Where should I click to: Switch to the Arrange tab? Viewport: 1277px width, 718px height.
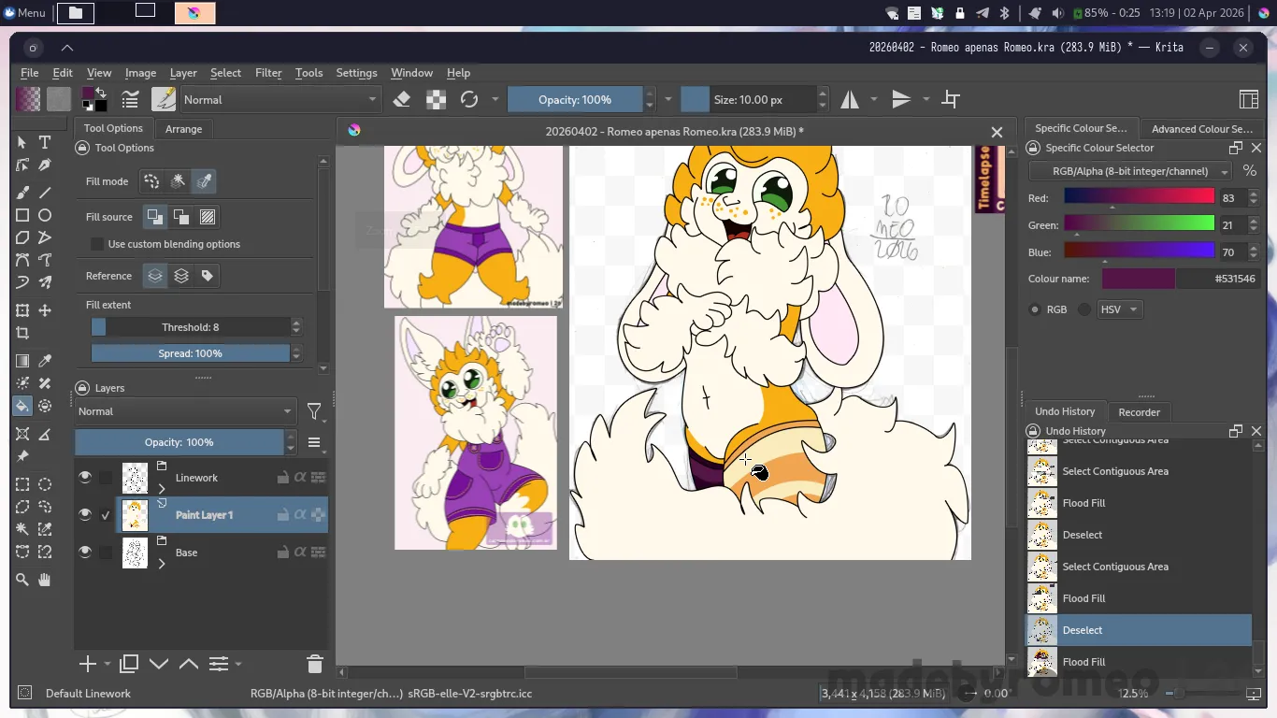point(183,129)
